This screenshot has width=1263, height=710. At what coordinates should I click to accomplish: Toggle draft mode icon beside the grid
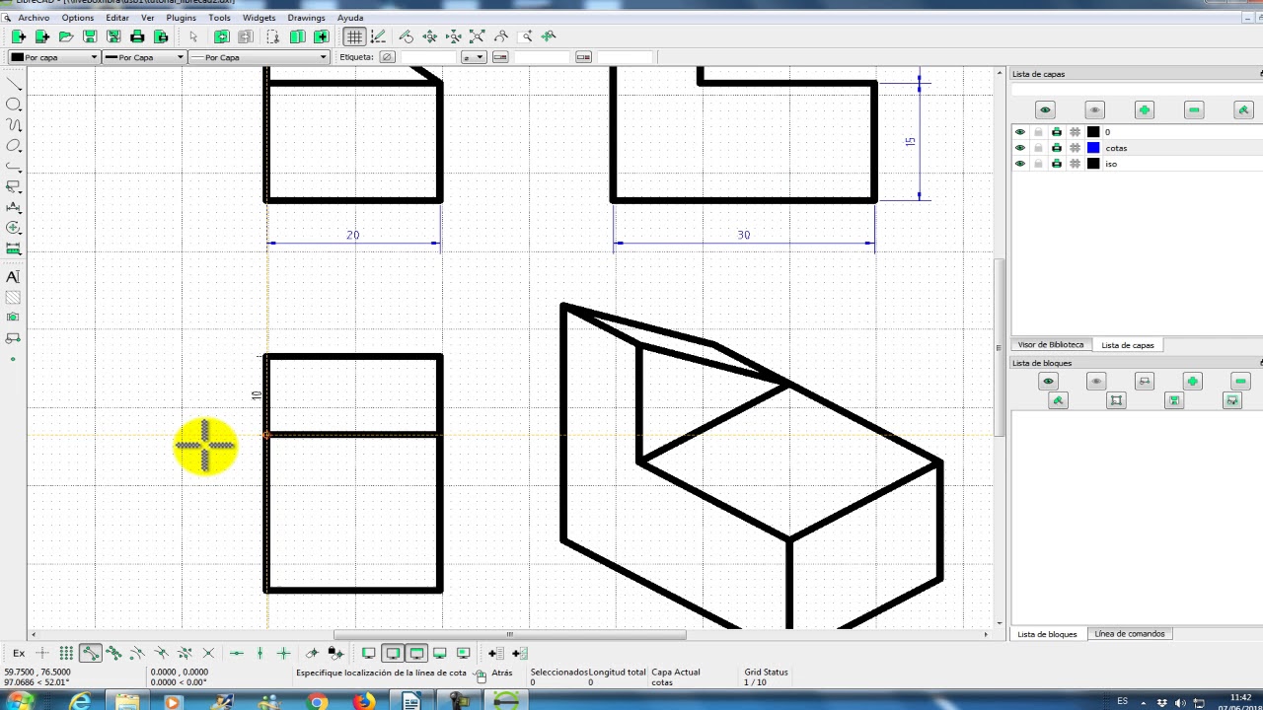point(378,36)
